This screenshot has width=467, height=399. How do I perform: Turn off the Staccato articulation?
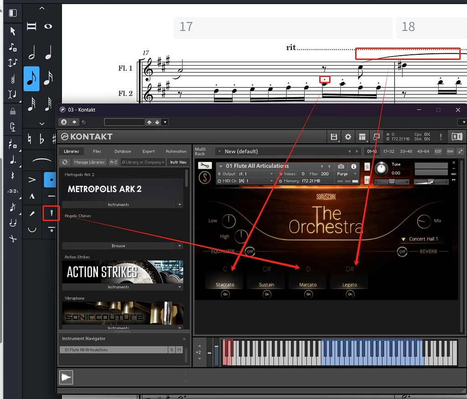(x=225, y=294)
